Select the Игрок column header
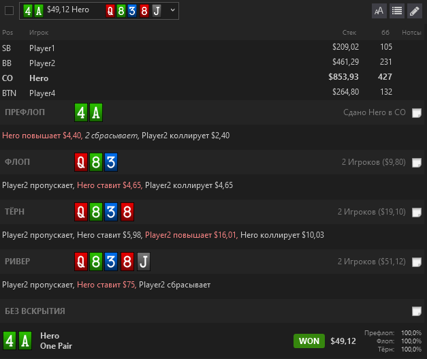Viewport: 427px width, 359px height. (39, 33)
